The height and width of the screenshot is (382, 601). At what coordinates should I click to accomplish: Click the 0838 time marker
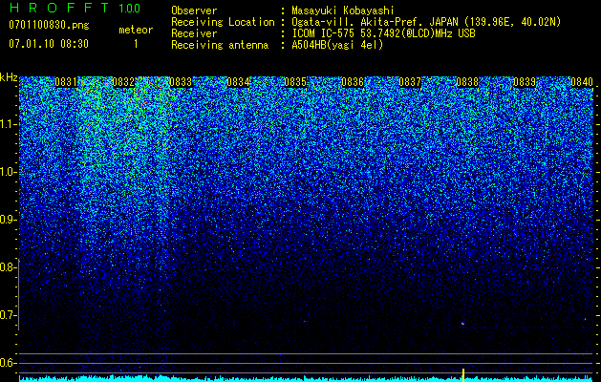pos(467,82)
